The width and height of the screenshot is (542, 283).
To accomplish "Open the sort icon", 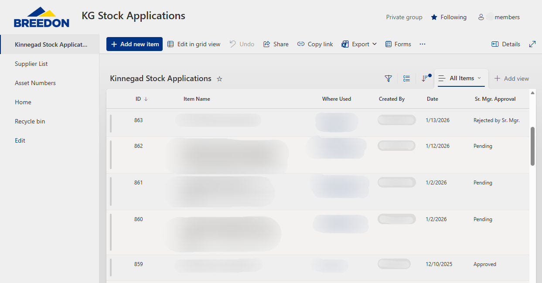I will coord(425,78).
